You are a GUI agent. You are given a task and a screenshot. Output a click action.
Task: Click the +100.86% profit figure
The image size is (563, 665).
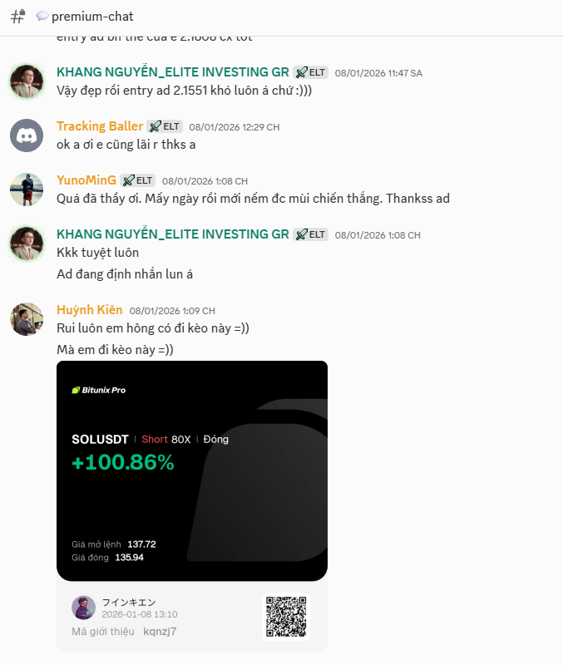123,462
